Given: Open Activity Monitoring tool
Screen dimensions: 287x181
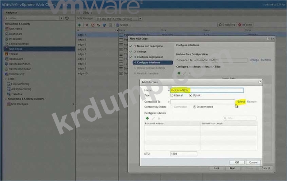Looking at the screenshot, I should (21, 89).
